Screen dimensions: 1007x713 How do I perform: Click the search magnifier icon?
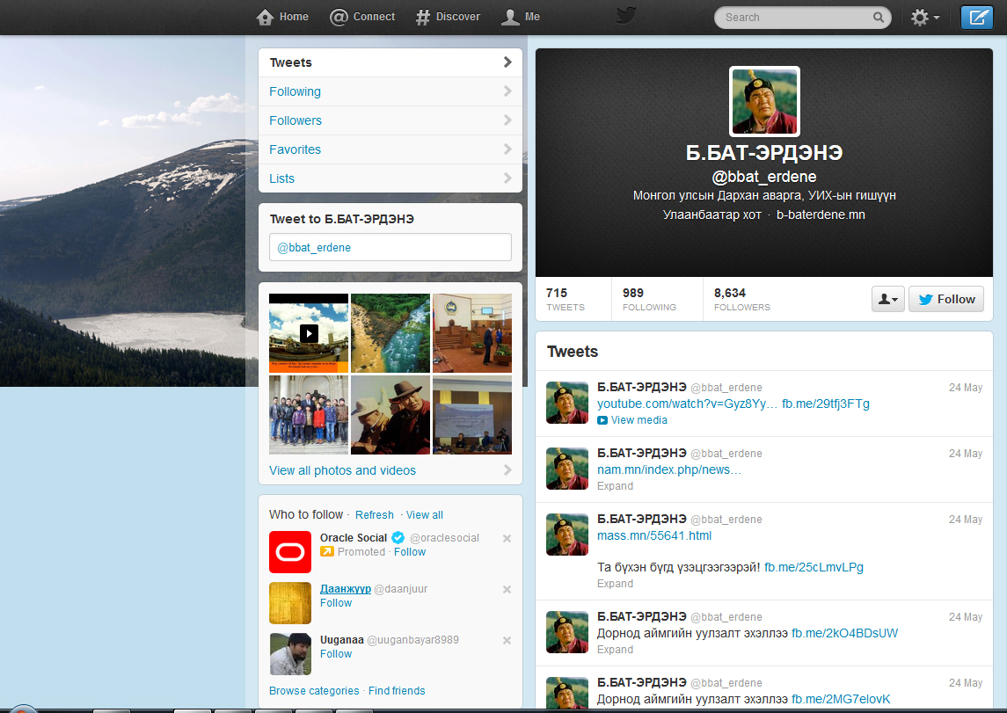[x=878, y=18]
